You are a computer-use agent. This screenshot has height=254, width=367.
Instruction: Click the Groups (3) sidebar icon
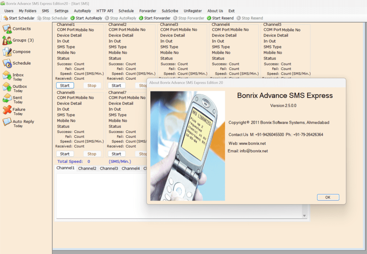pyautogui.click(x=7, y=40)
